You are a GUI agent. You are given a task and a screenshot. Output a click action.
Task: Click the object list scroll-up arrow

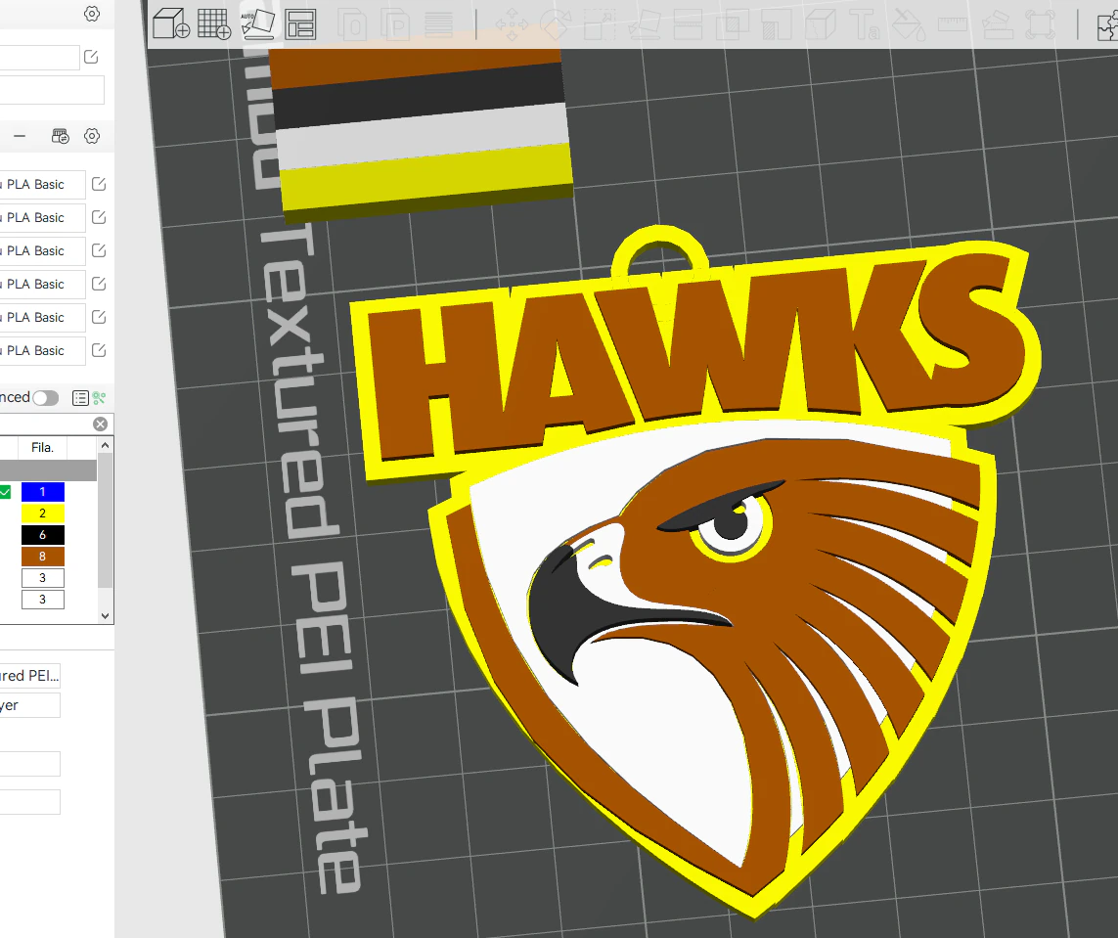(x=106, y=445)
